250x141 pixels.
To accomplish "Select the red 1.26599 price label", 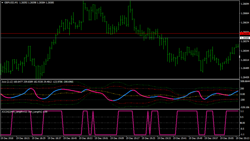I will click(x=245, y=34).
